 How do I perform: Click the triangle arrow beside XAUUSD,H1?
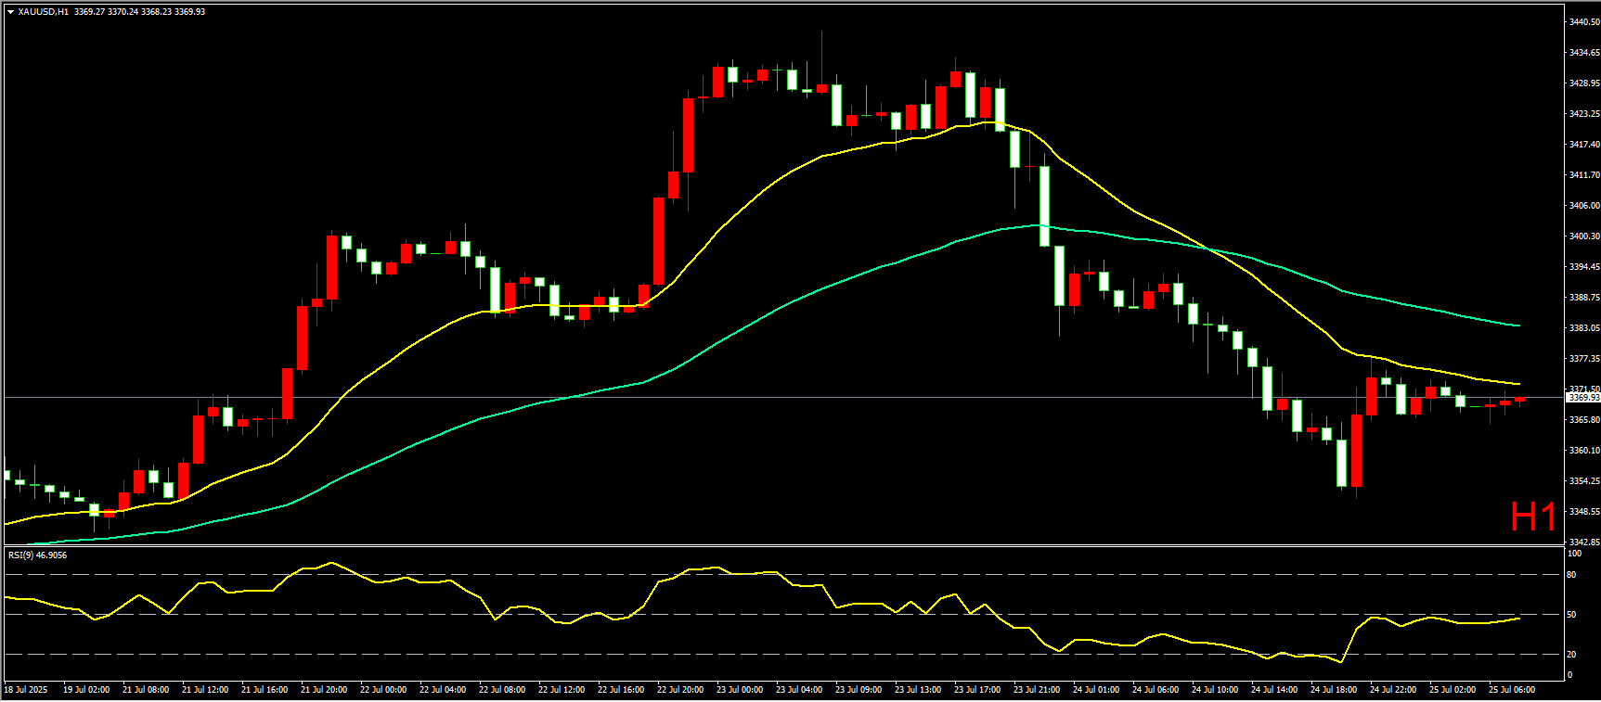click(10, 12)
